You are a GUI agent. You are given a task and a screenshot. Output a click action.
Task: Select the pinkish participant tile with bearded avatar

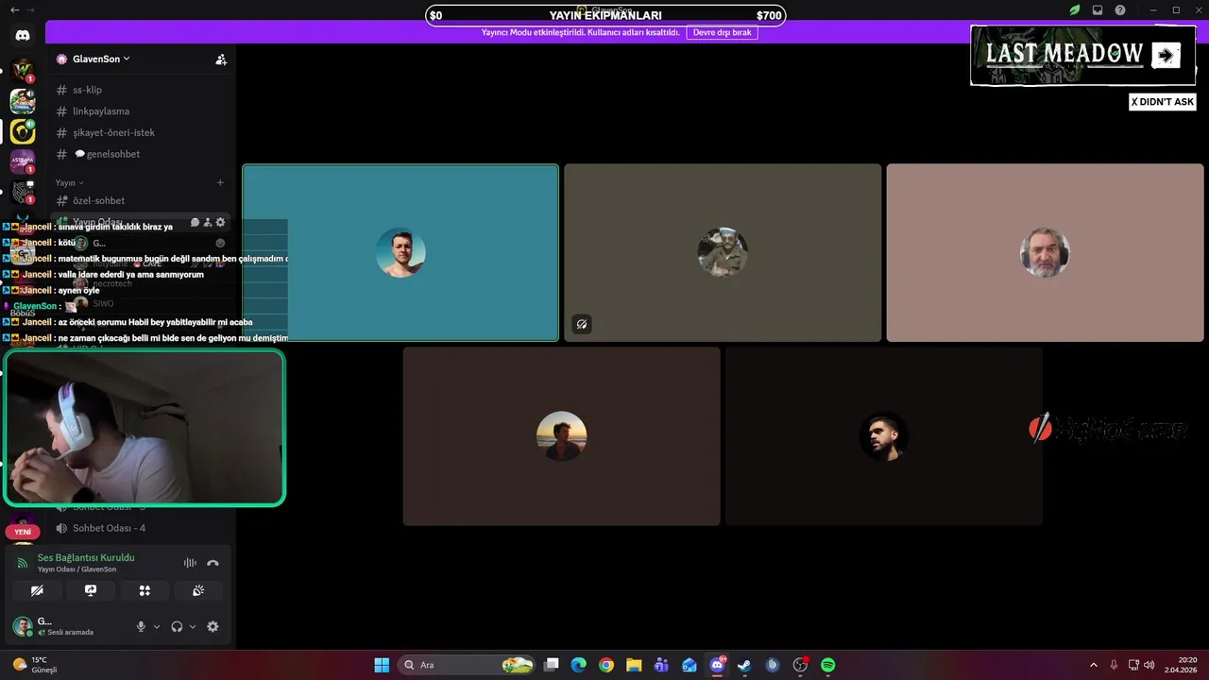click(x=1045, y=253)
